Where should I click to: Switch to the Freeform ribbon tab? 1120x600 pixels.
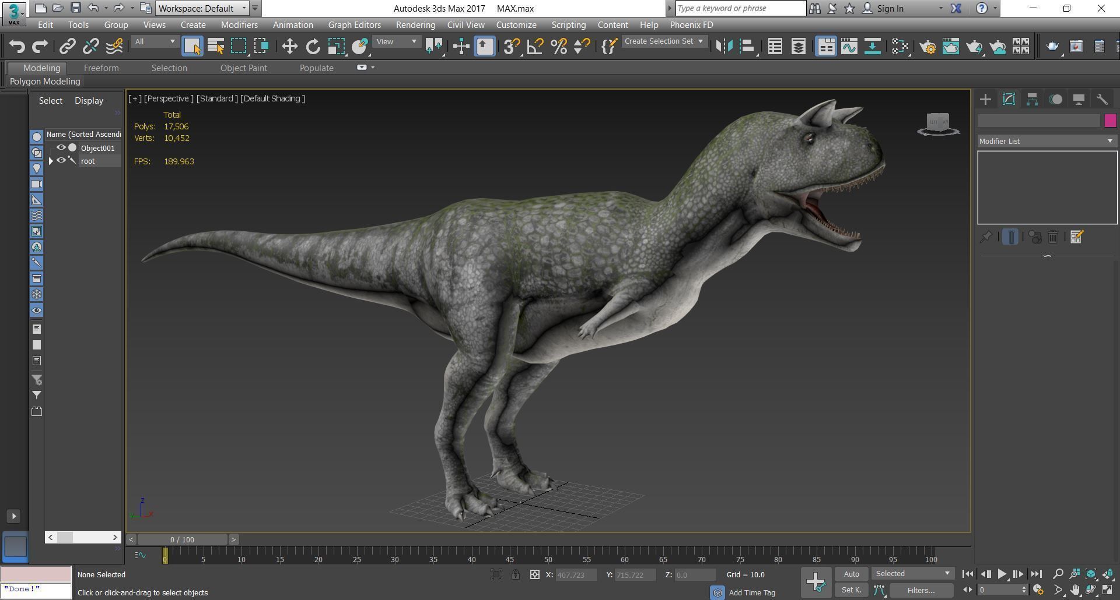101,68
